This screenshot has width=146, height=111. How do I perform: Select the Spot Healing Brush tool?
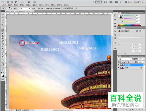point(3,31)
